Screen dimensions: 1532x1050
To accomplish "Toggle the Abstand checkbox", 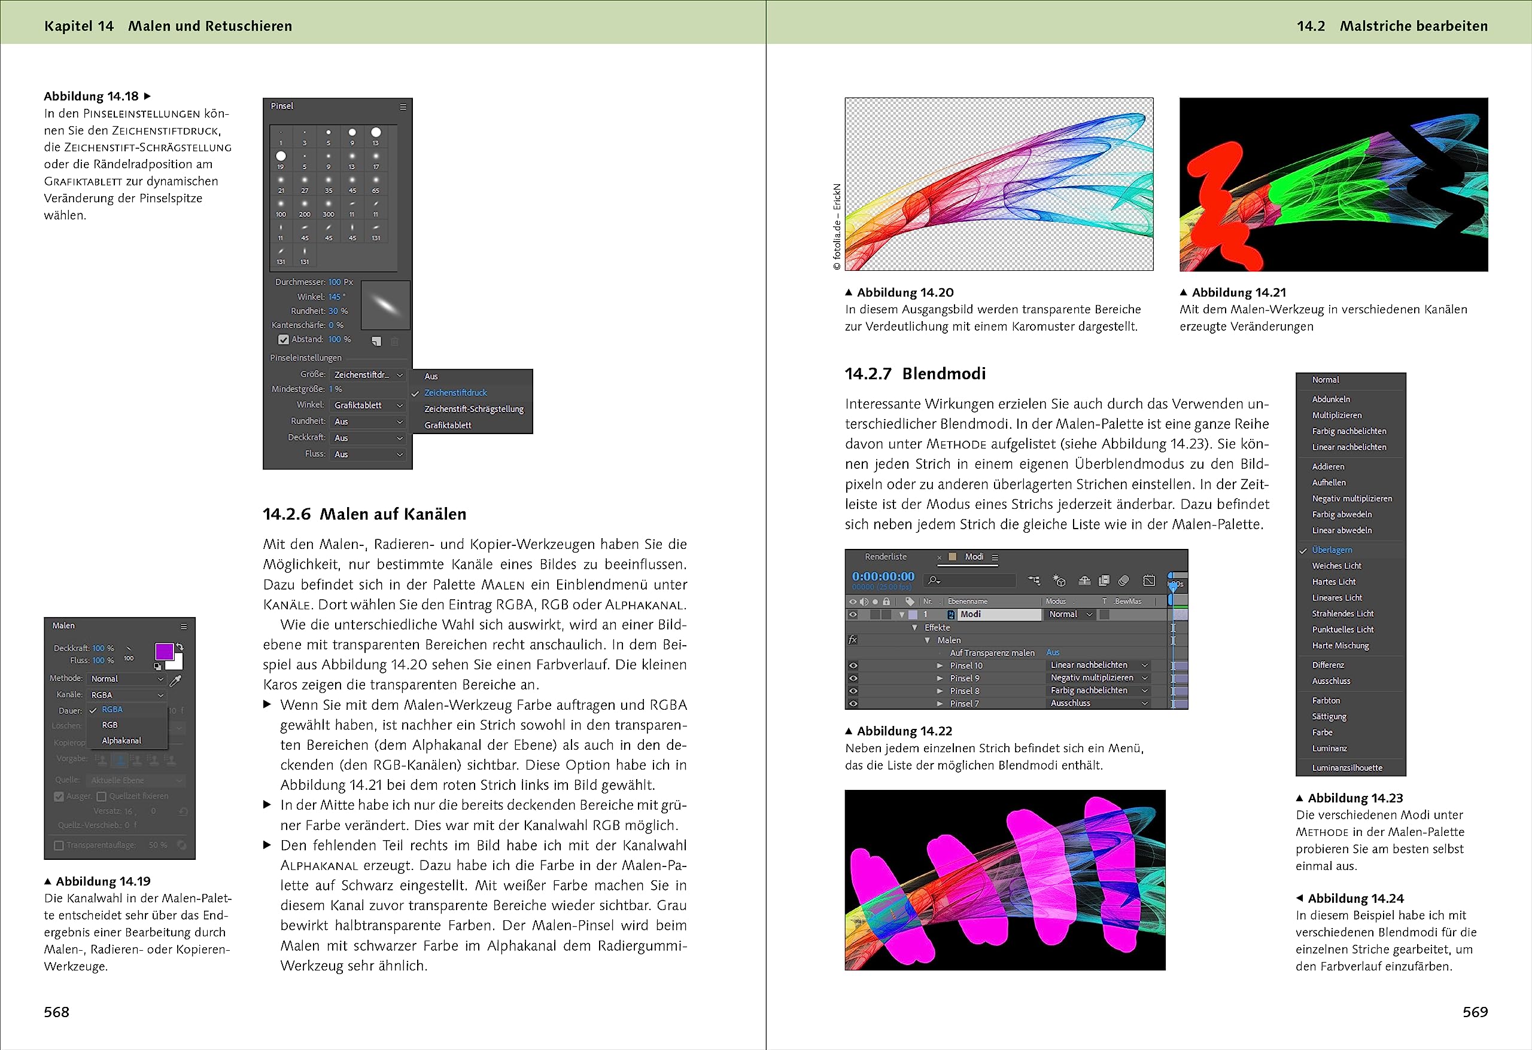I will [284, 340].
